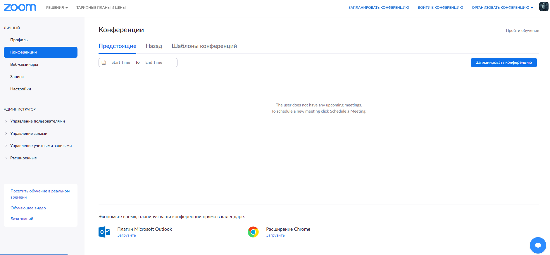Expand Управление залами section

coord(29,133)
